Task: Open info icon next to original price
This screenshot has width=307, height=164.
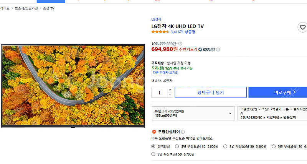Action: (x=180, y=44)
